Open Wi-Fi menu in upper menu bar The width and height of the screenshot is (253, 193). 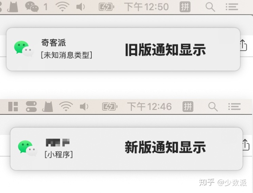tap(62, 7)
